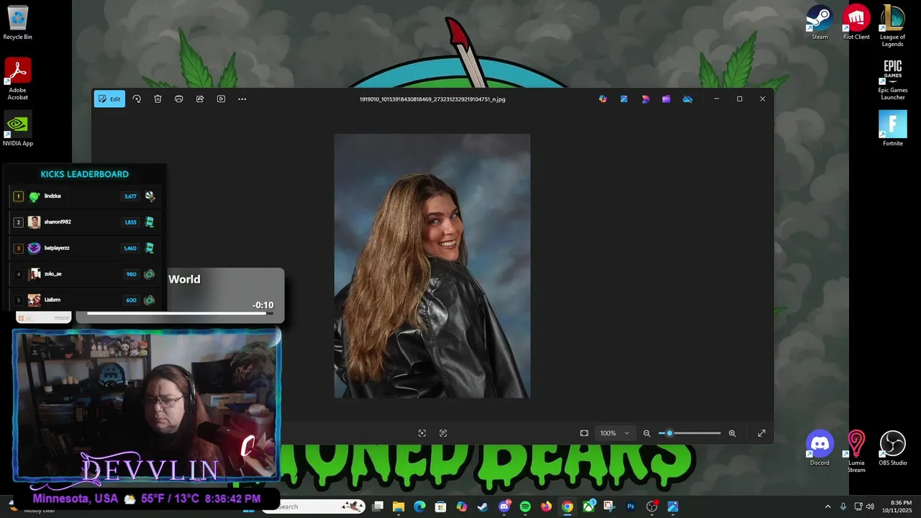
Task: Click the zoom out magnifier icon
Action: [x=647, y=433]
